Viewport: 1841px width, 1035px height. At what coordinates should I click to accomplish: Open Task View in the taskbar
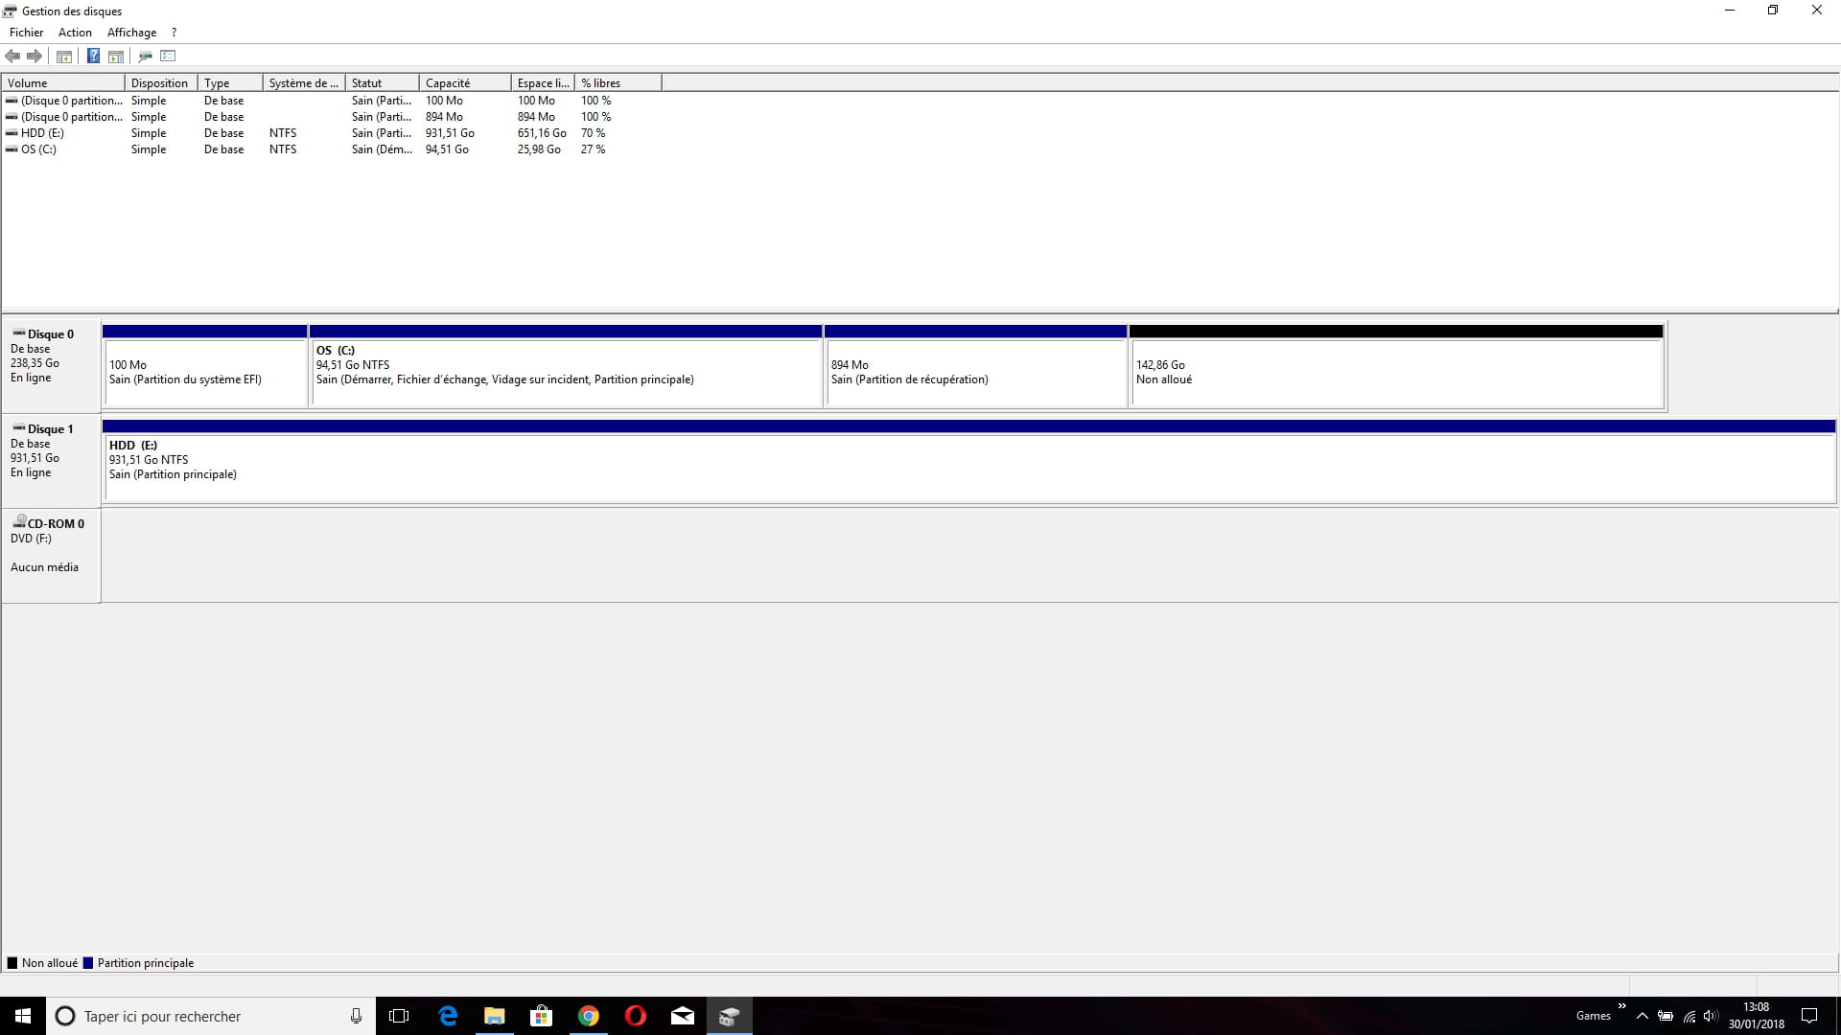coord(399,1016)
